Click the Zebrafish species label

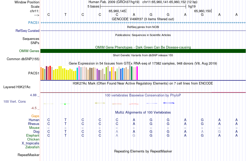(x=32, y=147)
